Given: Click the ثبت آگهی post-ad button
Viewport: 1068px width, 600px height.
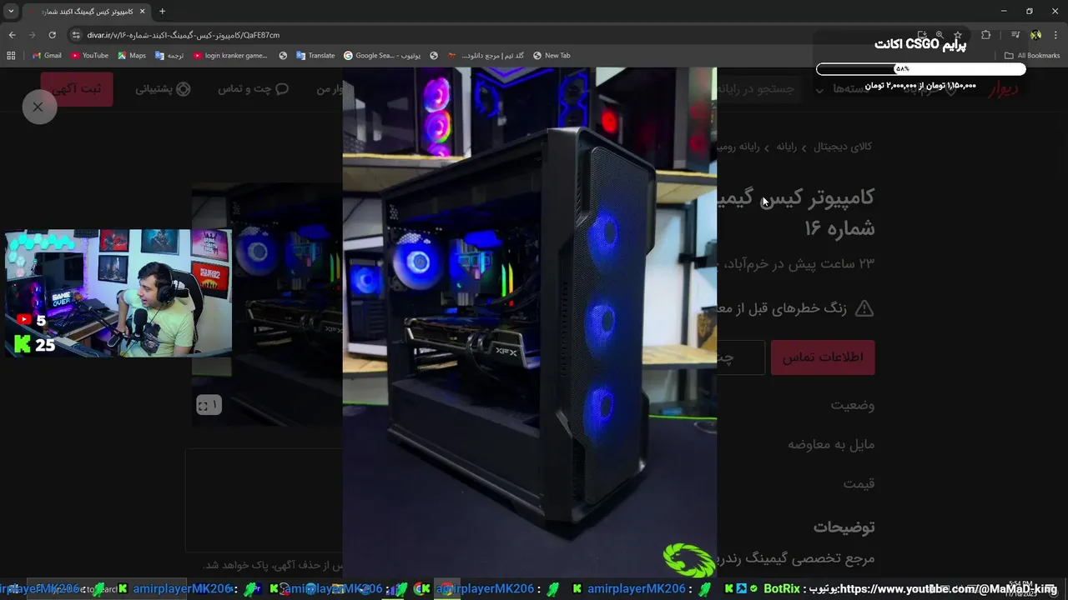Looking at the screenshot, I should coord(77,89).
